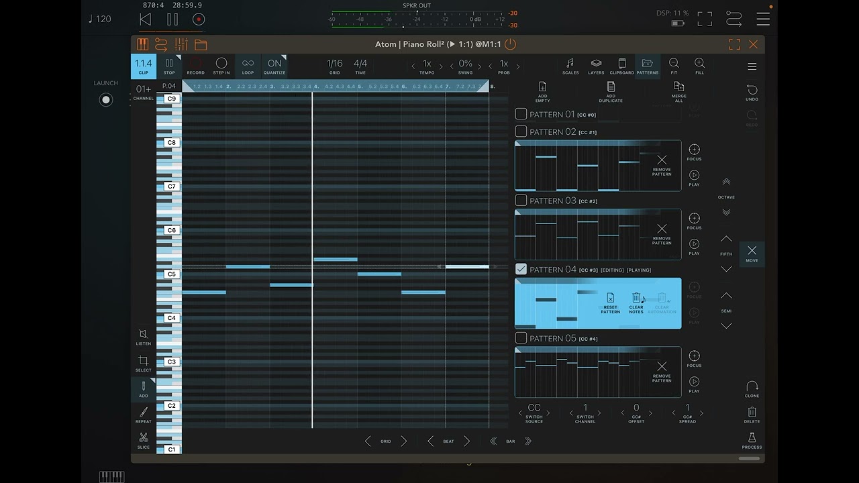Image resolution: width=859 pixels, height=483 pixels.
Task: Reset Pattern 04
Action: tap(610, 303)
